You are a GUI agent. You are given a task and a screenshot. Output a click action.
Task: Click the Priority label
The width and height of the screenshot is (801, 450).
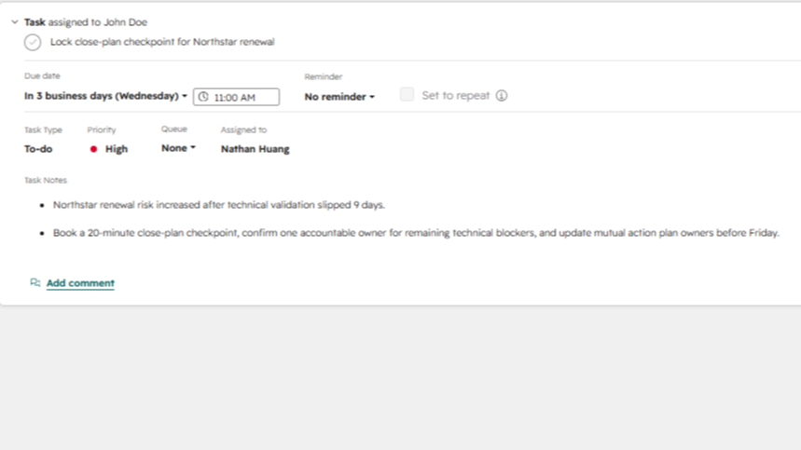[x=102, y=130]
